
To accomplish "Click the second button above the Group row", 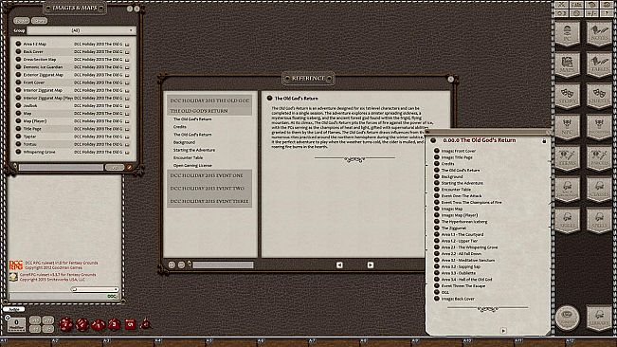I will pos(40,21).
